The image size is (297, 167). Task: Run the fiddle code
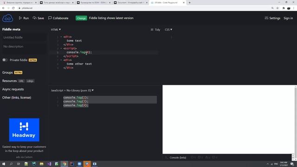pos(24,18)
